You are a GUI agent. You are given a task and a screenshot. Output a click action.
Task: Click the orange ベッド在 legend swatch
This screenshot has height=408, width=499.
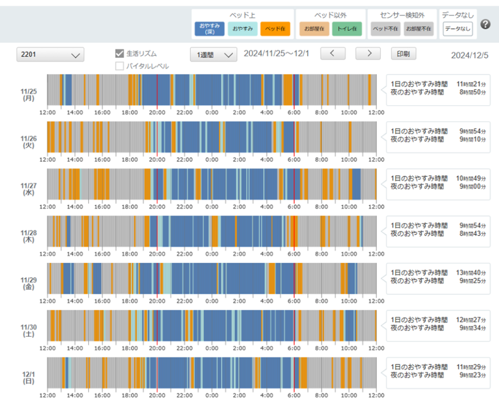coord(276,29)
